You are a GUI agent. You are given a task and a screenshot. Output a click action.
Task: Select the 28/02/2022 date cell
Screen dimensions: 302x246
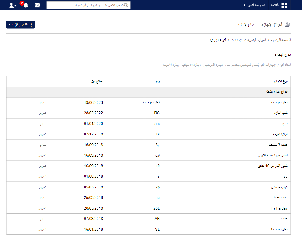pyautogui.click(x=78, y=113)
